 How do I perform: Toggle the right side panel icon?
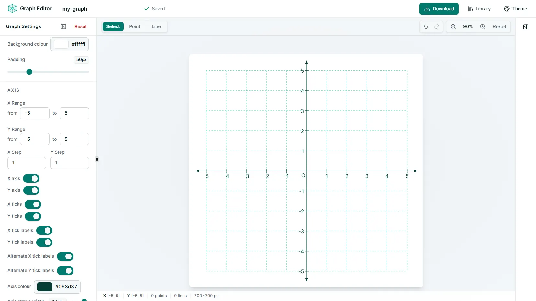pyautogui.click(x=526, y=27)
